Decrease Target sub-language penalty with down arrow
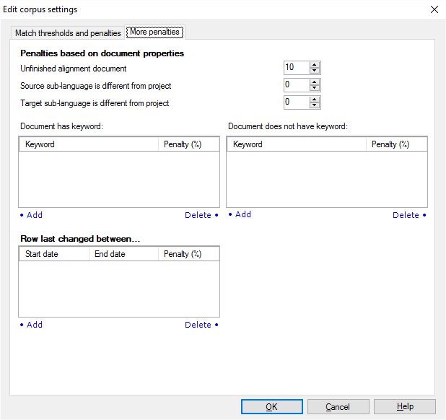The height and width of the screenshot is (420, 446). click(x=315, y=105)
